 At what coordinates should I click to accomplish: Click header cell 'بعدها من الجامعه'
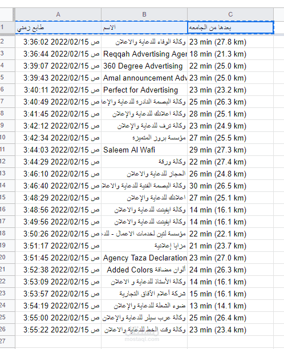[230, 27]
